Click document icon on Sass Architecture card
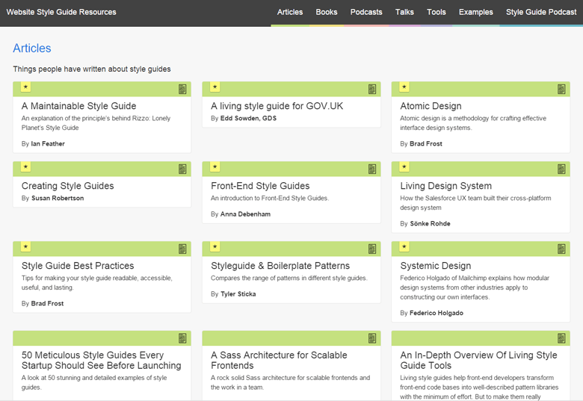 371,338
